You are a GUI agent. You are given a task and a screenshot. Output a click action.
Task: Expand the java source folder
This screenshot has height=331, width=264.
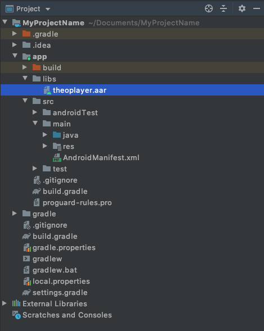click(45, 135)
